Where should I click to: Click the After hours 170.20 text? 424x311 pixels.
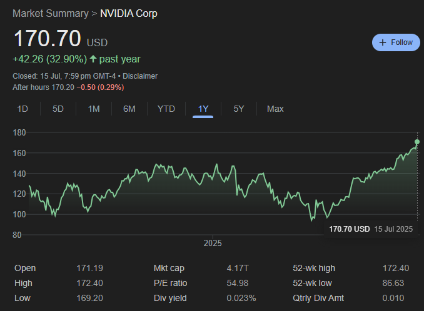(43, 87)
